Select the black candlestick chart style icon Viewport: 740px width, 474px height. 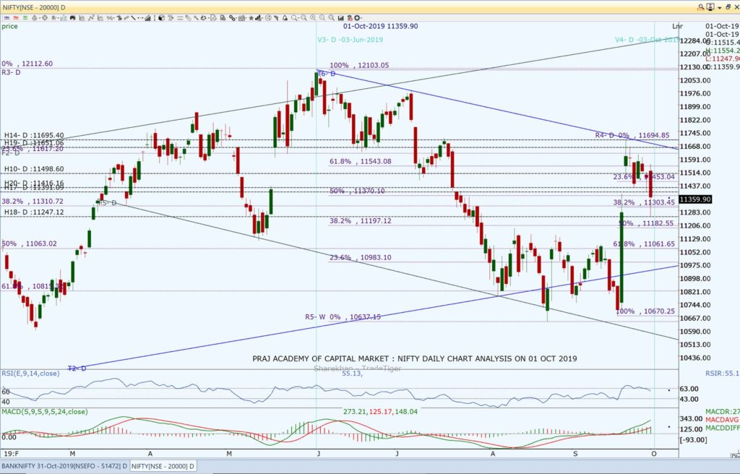pos(73,18)
